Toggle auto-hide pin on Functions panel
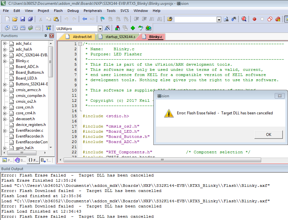This screenshot has width=288, height=220. (x=46, y=36)
